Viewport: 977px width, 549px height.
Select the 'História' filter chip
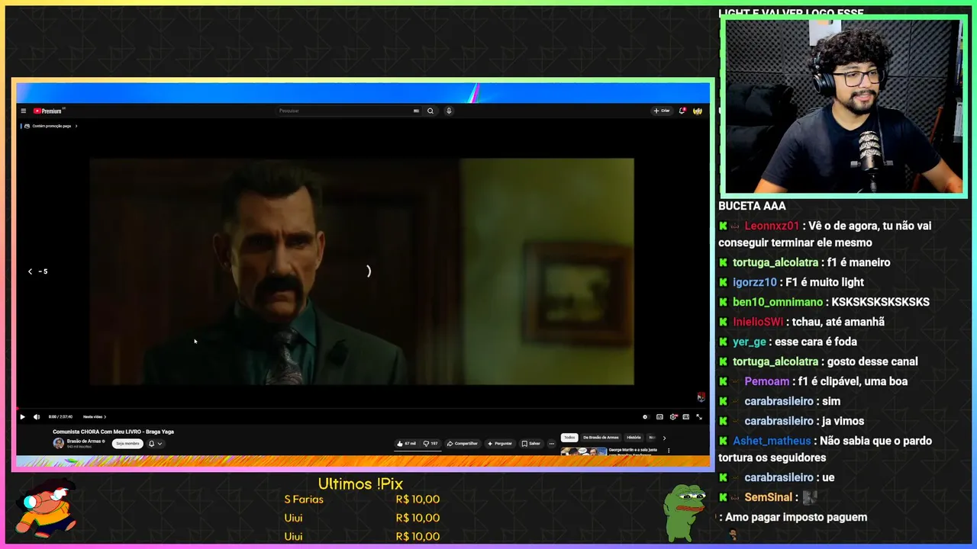[634, 438]
